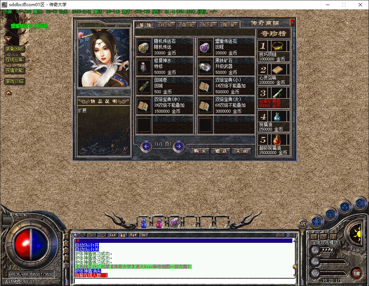Click the first small icon above attack mode

coord(314,237)
